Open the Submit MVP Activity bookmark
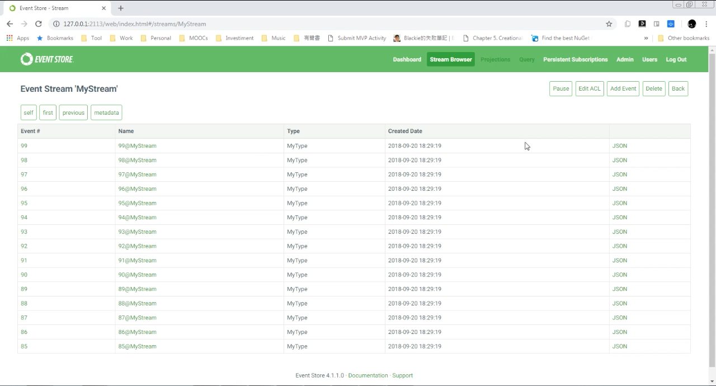716x386 pixels. [x=357, y=38]
